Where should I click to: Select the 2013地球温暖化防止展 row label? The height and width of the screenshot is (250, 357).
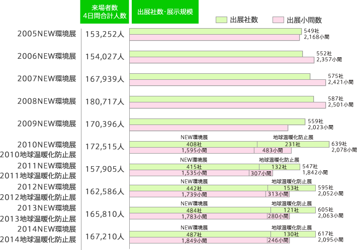38,219
